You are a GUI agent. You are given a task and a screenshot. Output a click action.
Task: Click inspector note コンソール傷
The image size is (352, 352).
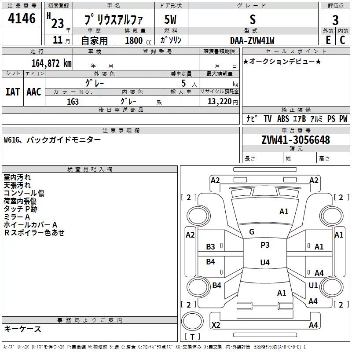tap(24, 193)
